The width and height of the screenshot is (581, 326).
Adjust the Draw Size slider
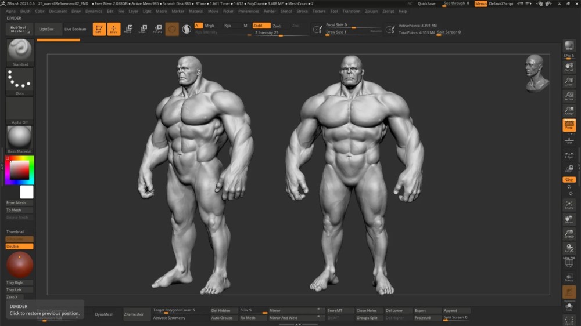353,32
